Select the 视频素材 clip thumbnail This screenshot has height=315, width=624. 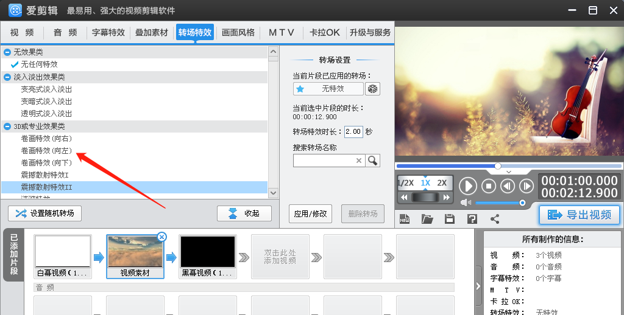click(135, 256)
